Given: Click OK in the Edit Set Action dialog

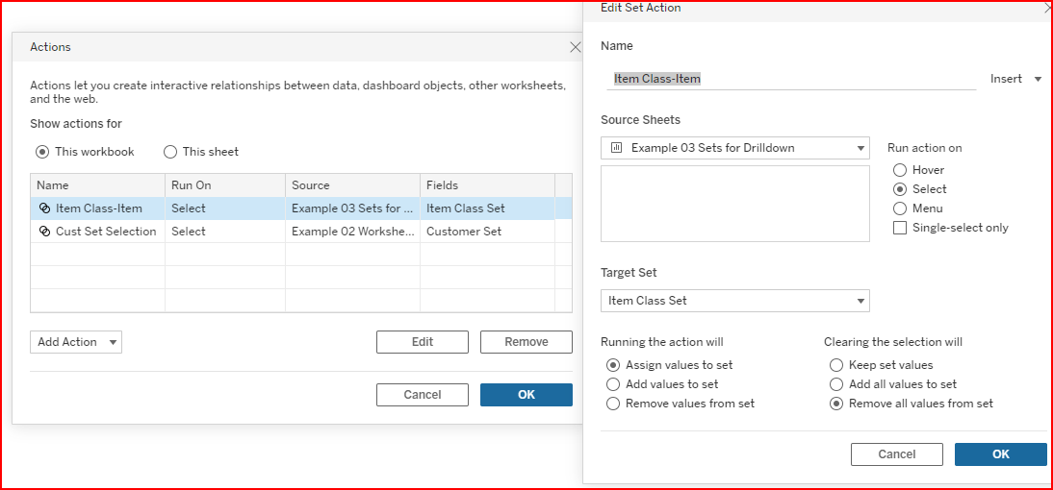Looking at the screenshot, I should pyautogui.click(x=1000, y=454).
